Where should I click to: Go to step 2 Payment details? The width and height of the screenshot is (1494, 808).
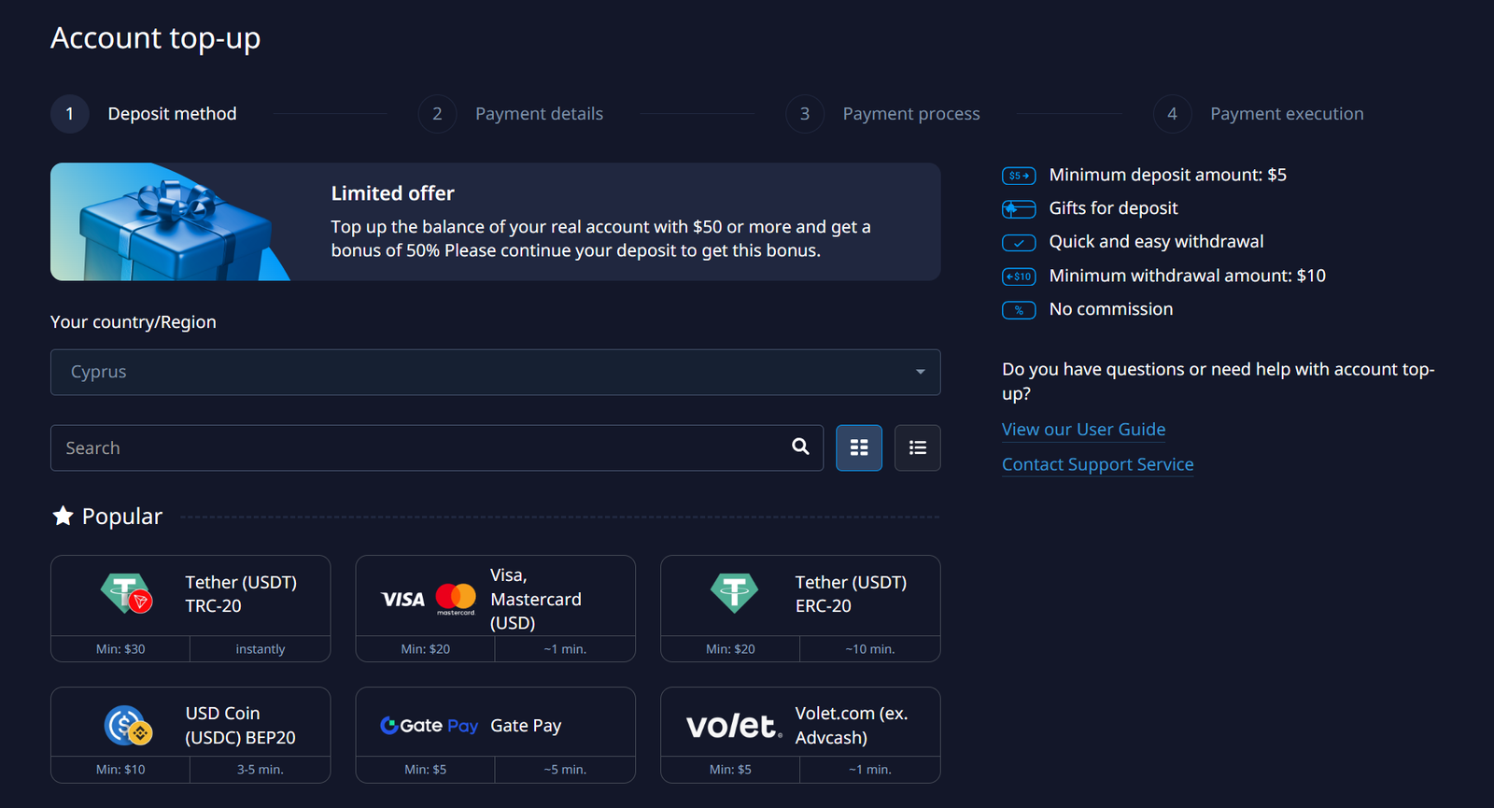point(511,114)
